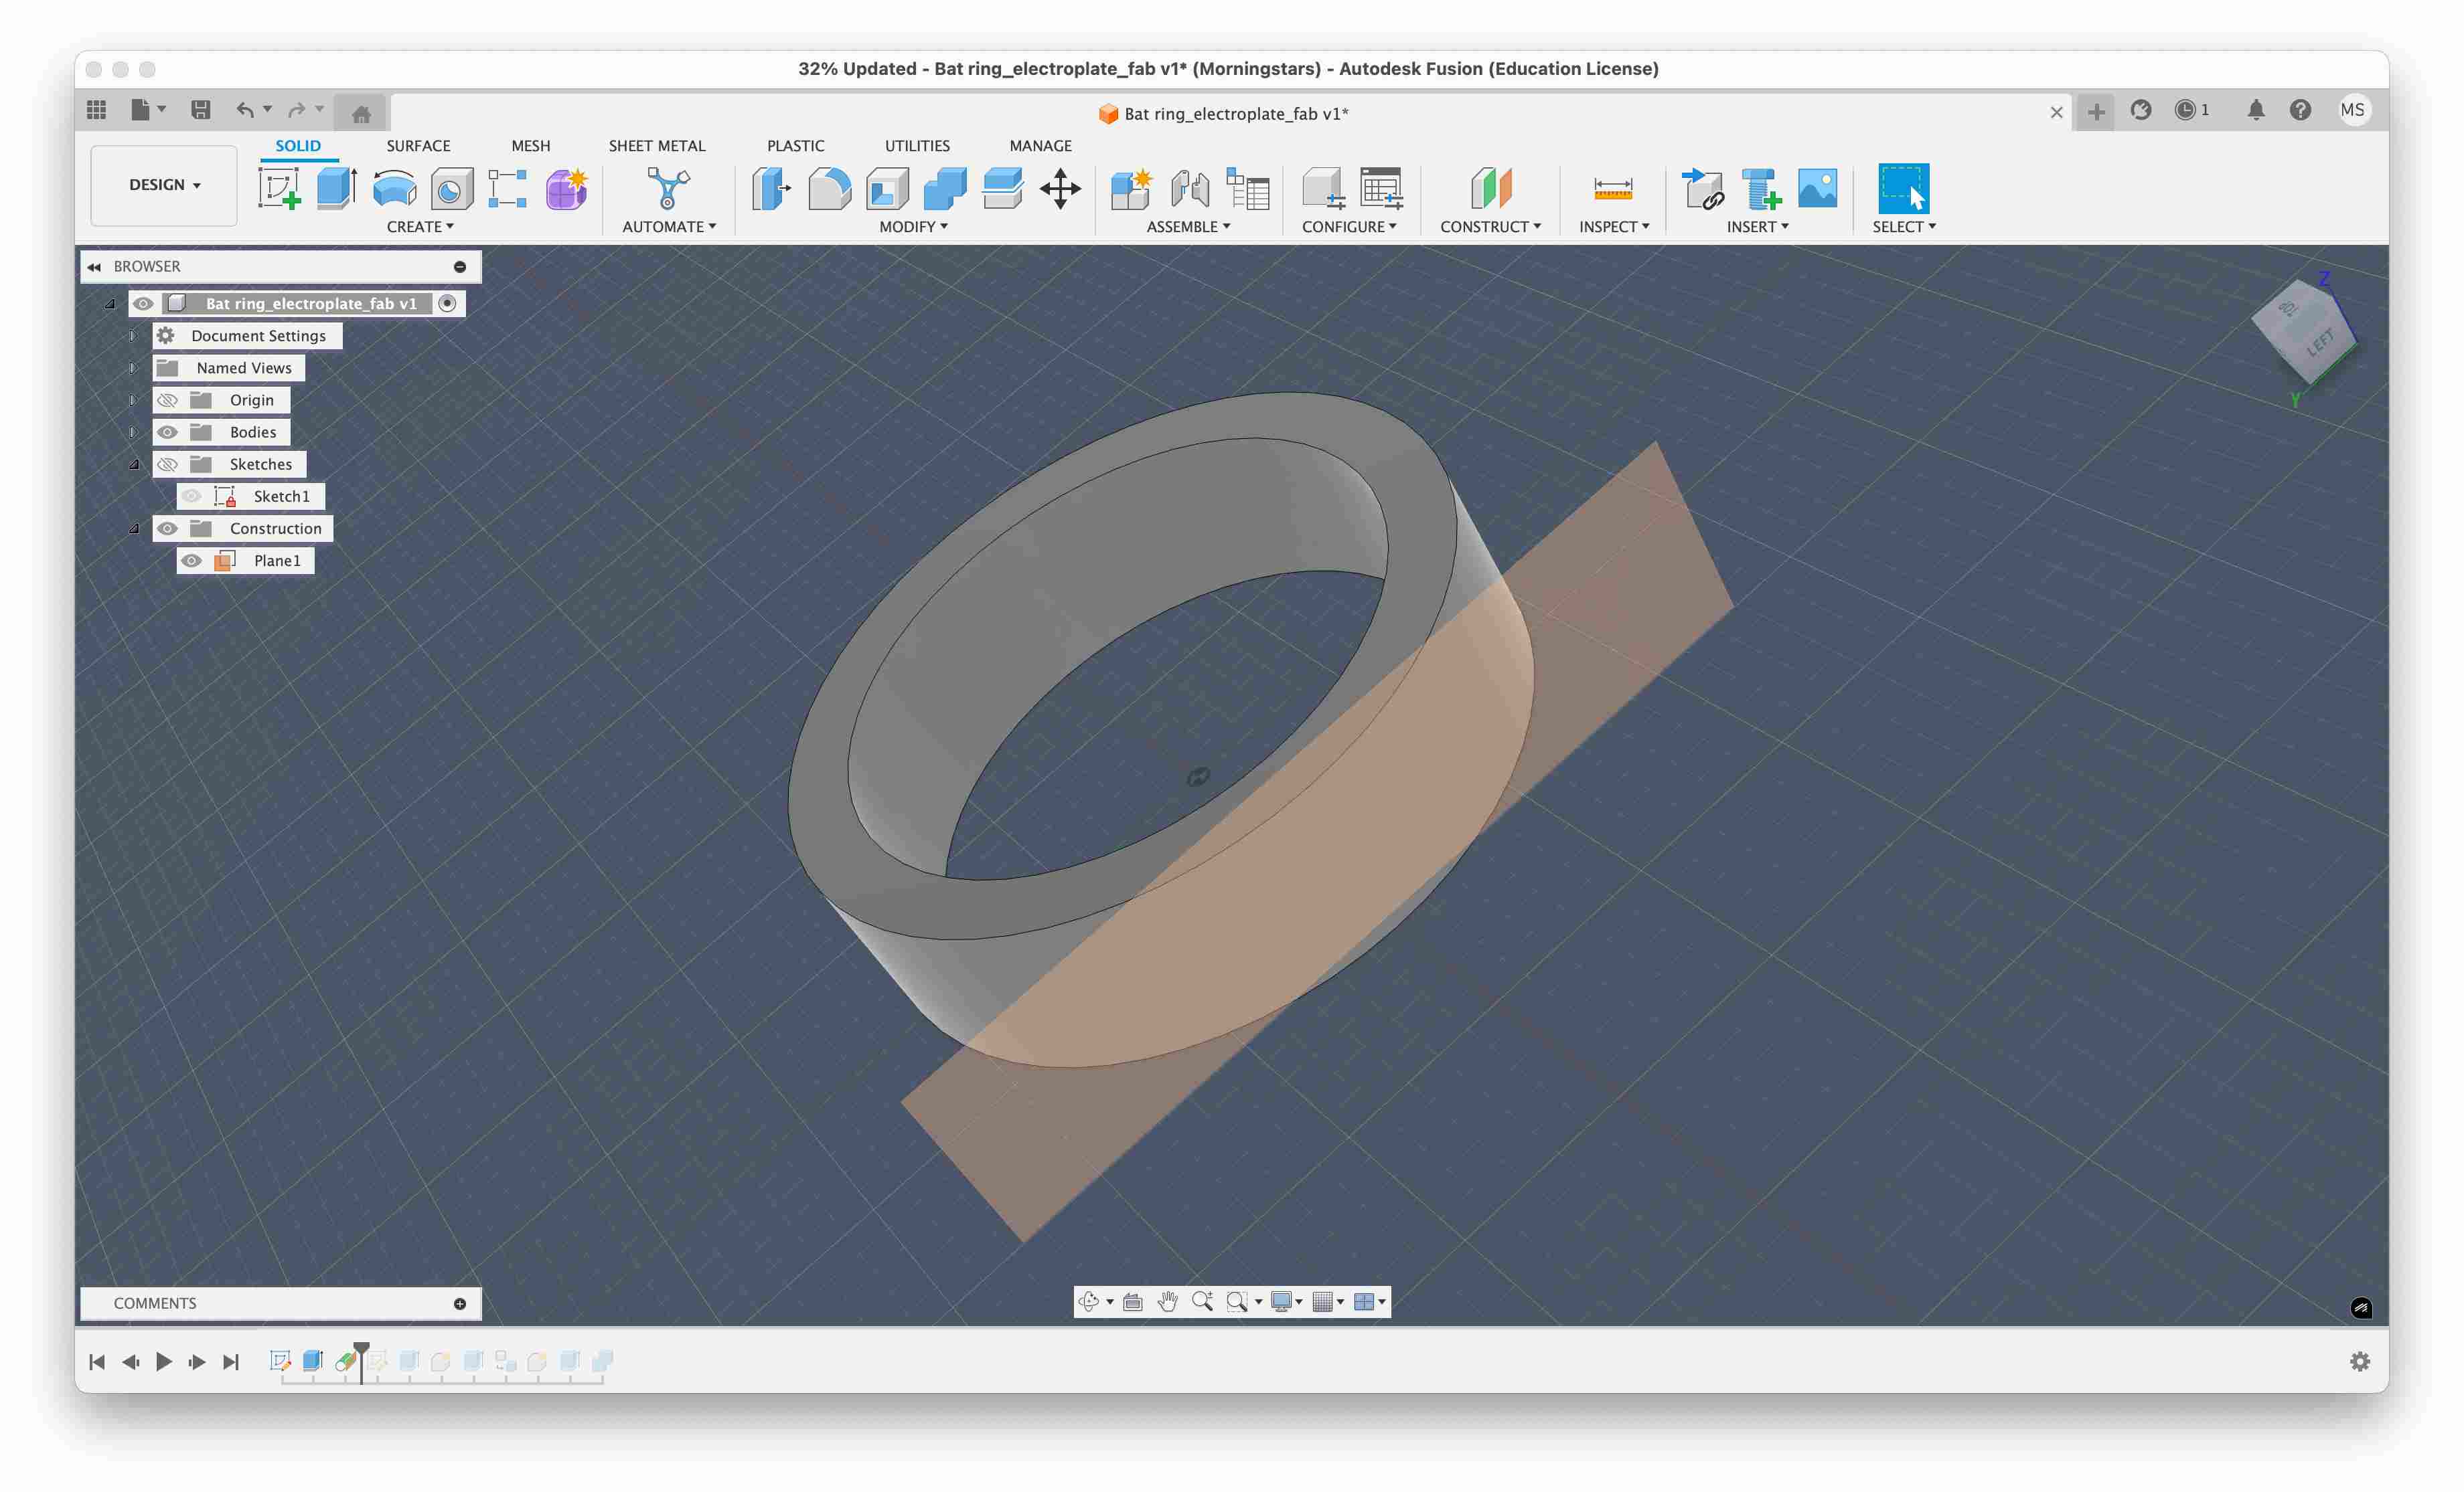This screenshot has height=1492, width=2464.
Task: Click the Pan hand icon
Action: pyautogui.click(x=1167, y=1301)
